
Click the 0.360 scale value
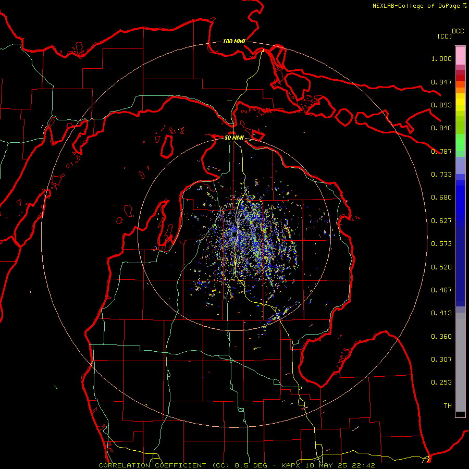tap(441, 337)
